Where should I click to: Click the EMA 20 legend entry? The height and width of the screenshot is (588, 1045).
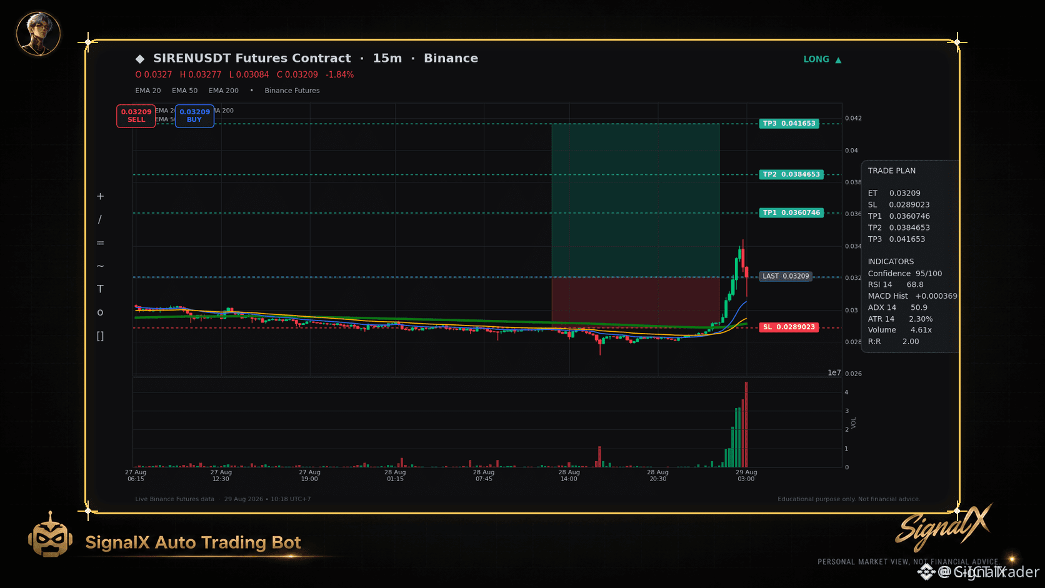tap(148, 91)
